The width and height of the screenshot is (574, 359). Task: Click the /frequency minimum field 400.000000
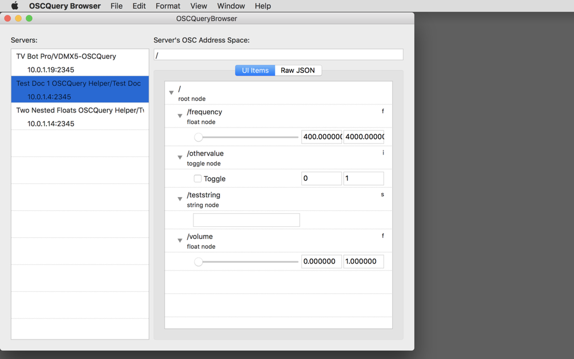321,137
